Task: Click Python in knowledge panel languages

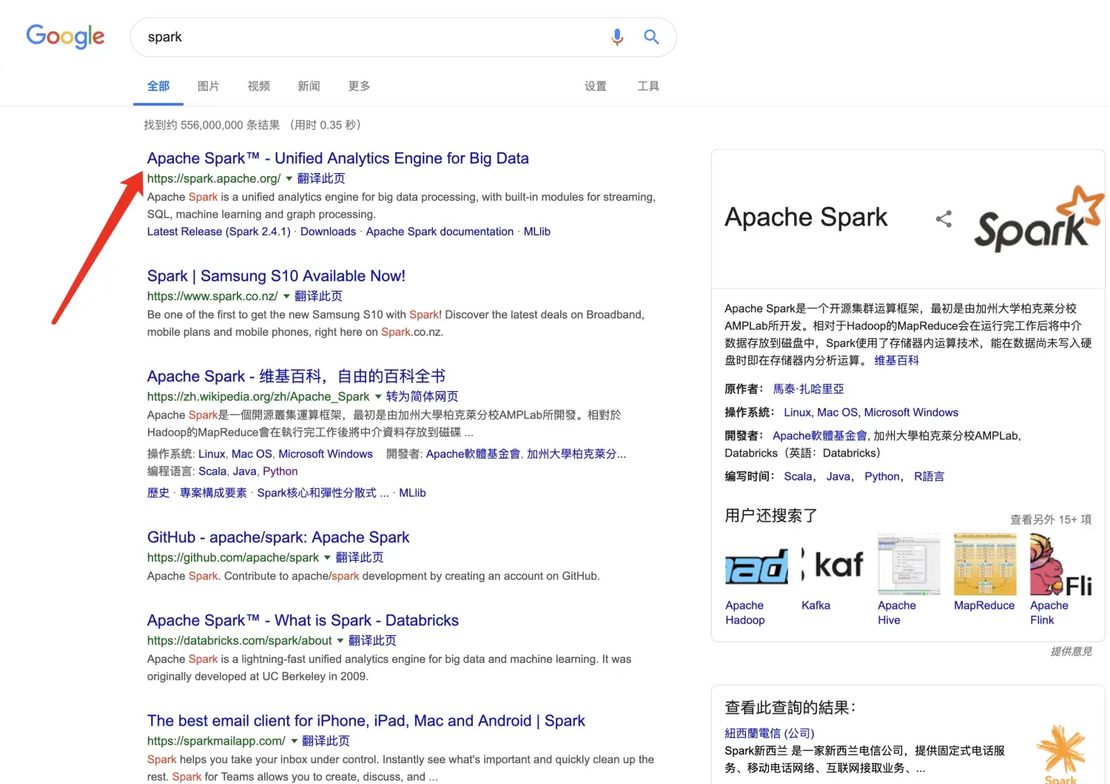Action: (x=882, y=477)
